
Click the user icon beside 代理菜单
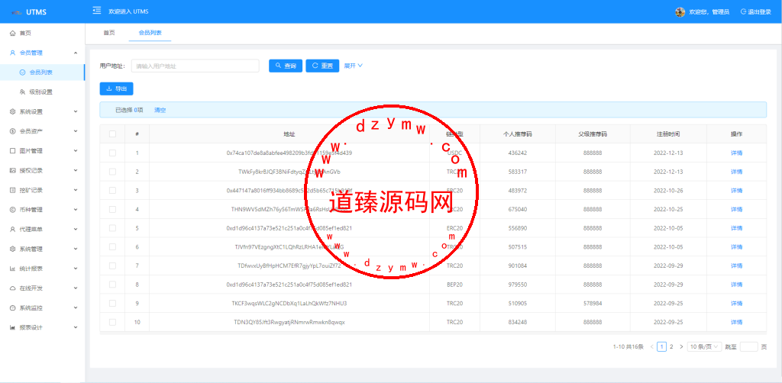pyautogui.click(x=13, y=230)
